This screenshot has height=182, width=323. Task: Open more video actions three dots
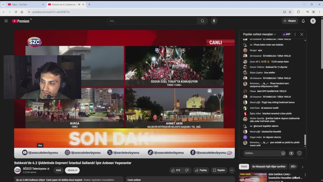(232, 170)
